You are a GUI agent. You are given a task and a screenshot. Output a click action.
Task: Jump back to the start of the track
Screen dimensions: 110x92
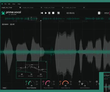coord(42,13)
